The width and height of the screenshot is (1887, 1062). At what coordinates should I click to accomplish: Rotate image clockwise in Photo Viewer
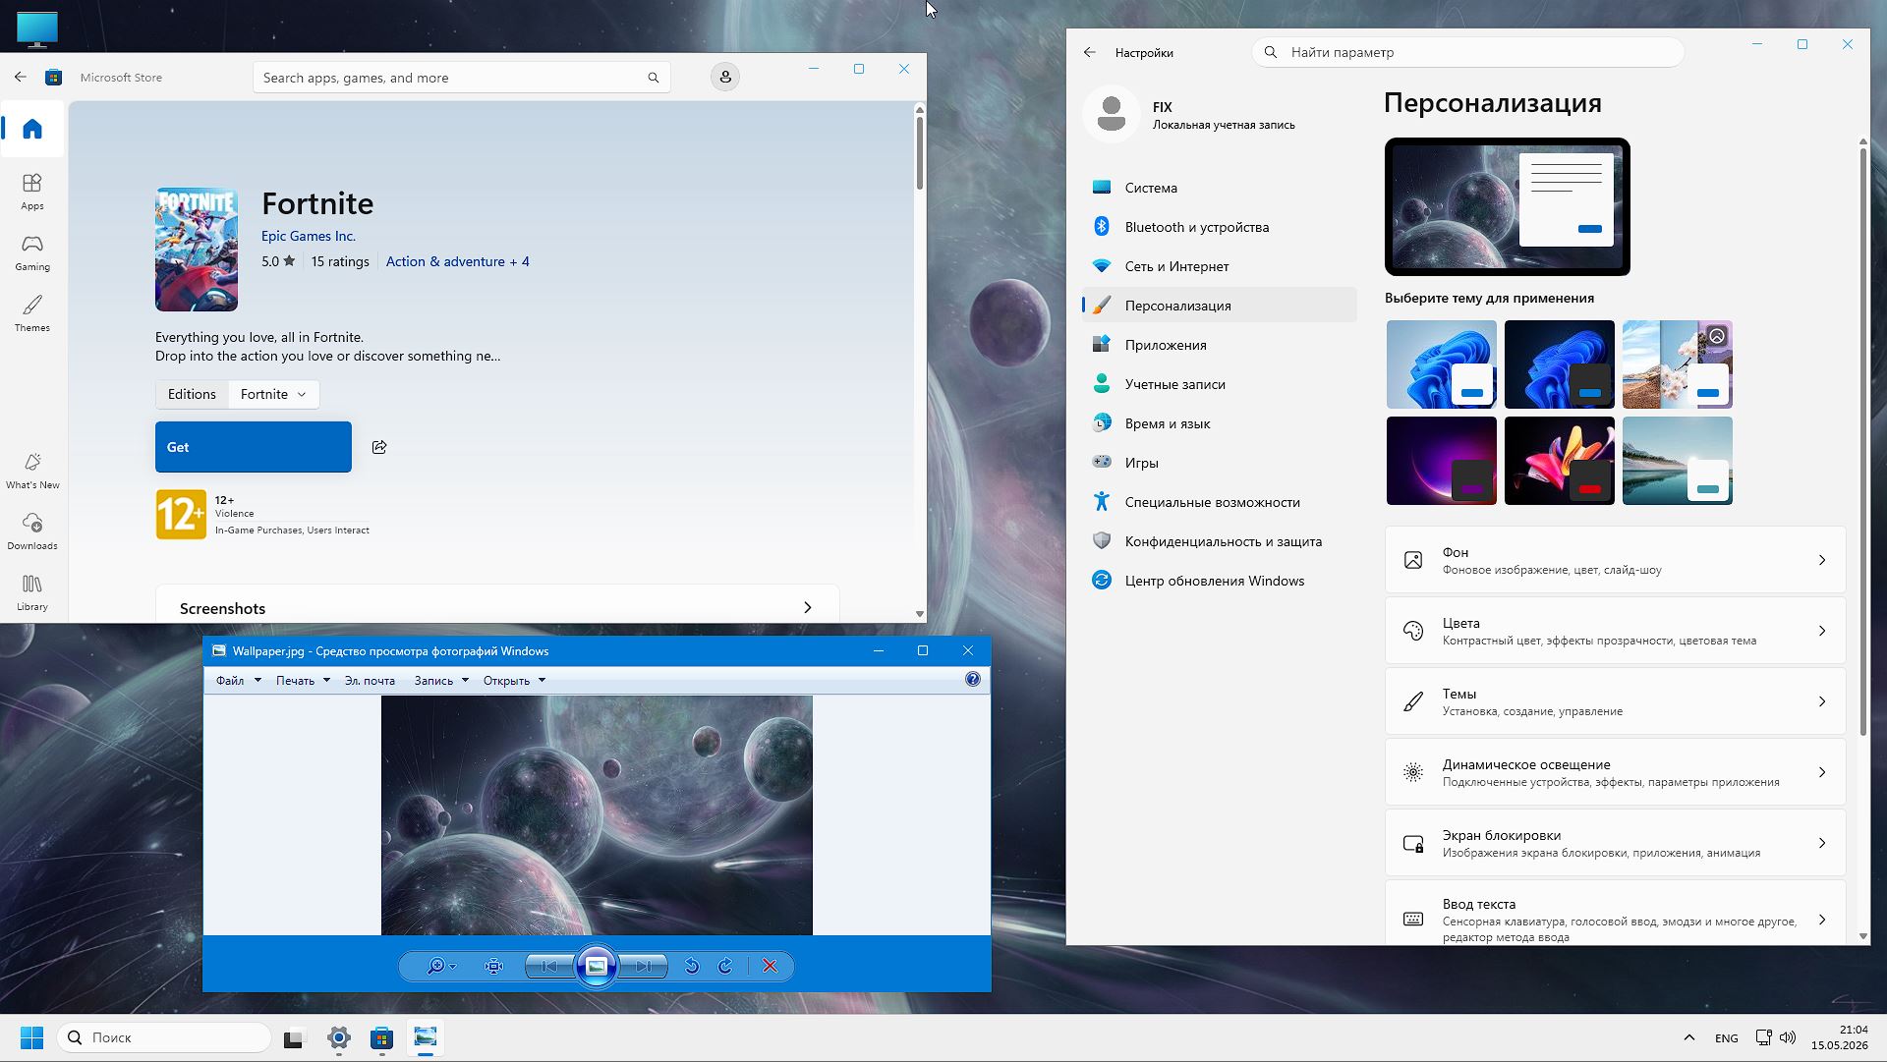[x=725, y=967]
